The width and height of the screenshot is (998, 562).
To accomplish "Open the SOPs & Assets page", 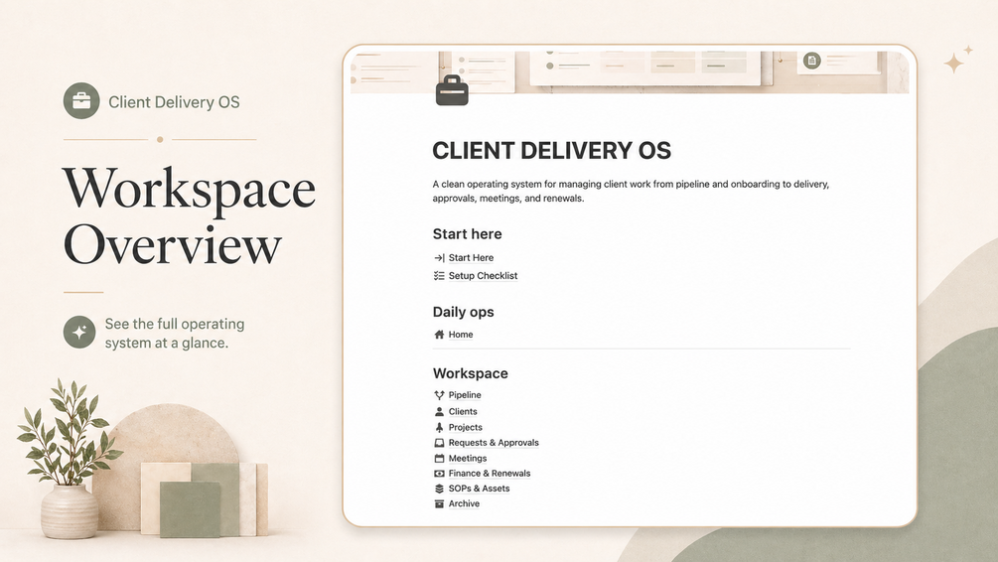I will 479,489.
